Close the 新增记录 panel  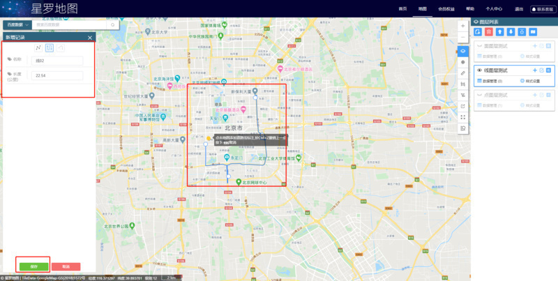(x=90, y=38)
